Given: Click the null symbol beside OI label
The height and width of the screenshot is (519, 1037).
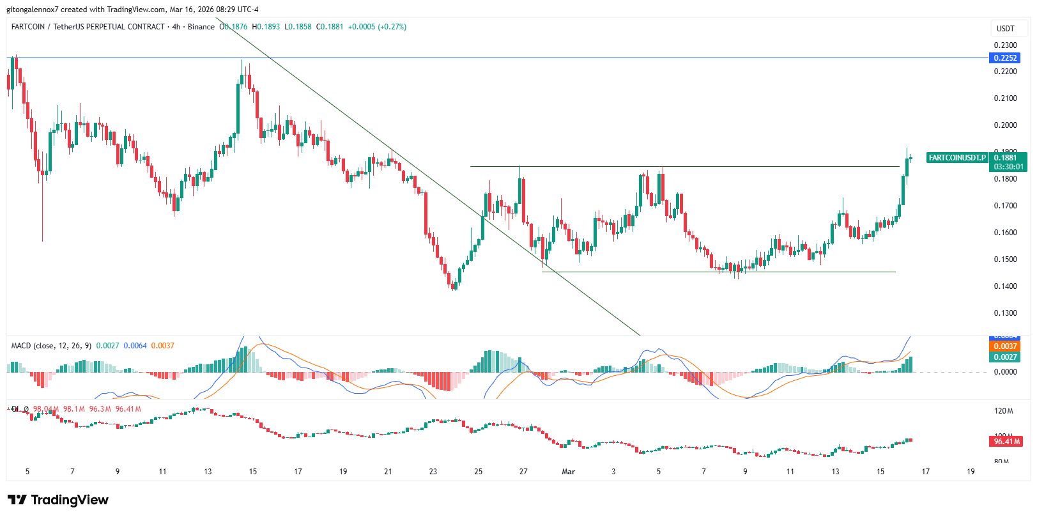Looking at the screenshot, I should click(26, 409).
